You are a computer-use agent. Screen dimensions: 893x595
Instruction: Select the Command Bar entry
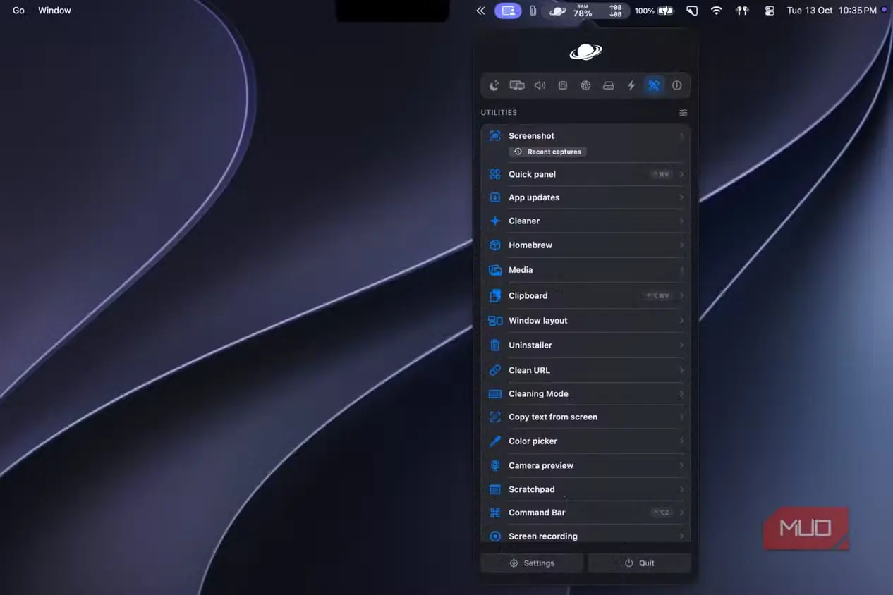pos(585,513)
